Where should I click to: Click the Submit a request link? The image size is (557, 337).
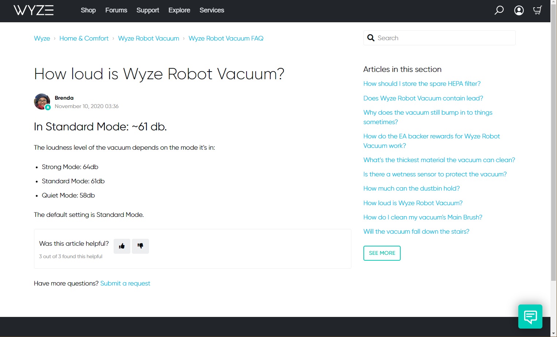click(125, 283)
